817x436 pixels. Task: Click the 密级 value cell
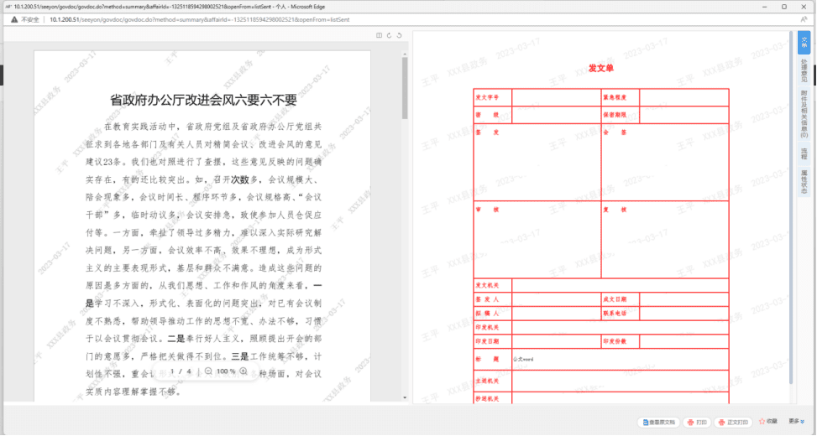coord(557,115)
